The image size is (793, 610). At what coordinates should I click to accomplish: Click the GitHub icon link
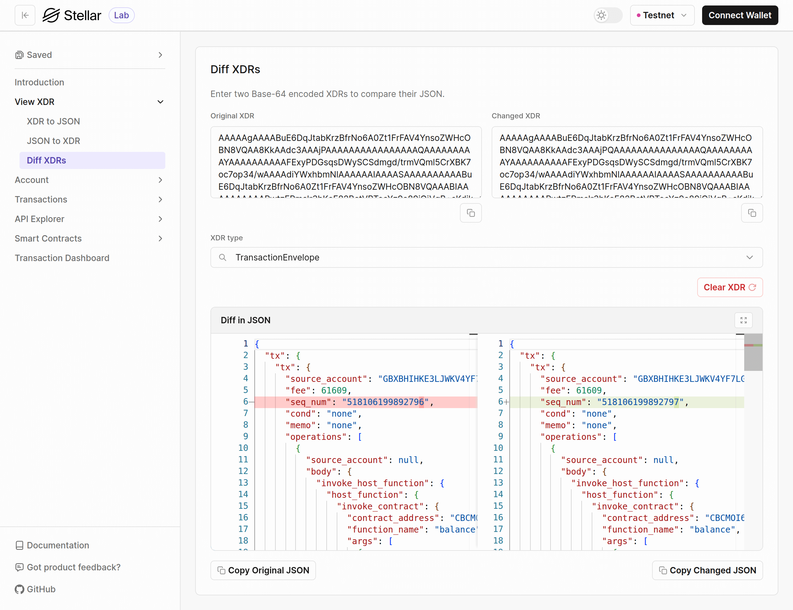click(x=20, y=589)
